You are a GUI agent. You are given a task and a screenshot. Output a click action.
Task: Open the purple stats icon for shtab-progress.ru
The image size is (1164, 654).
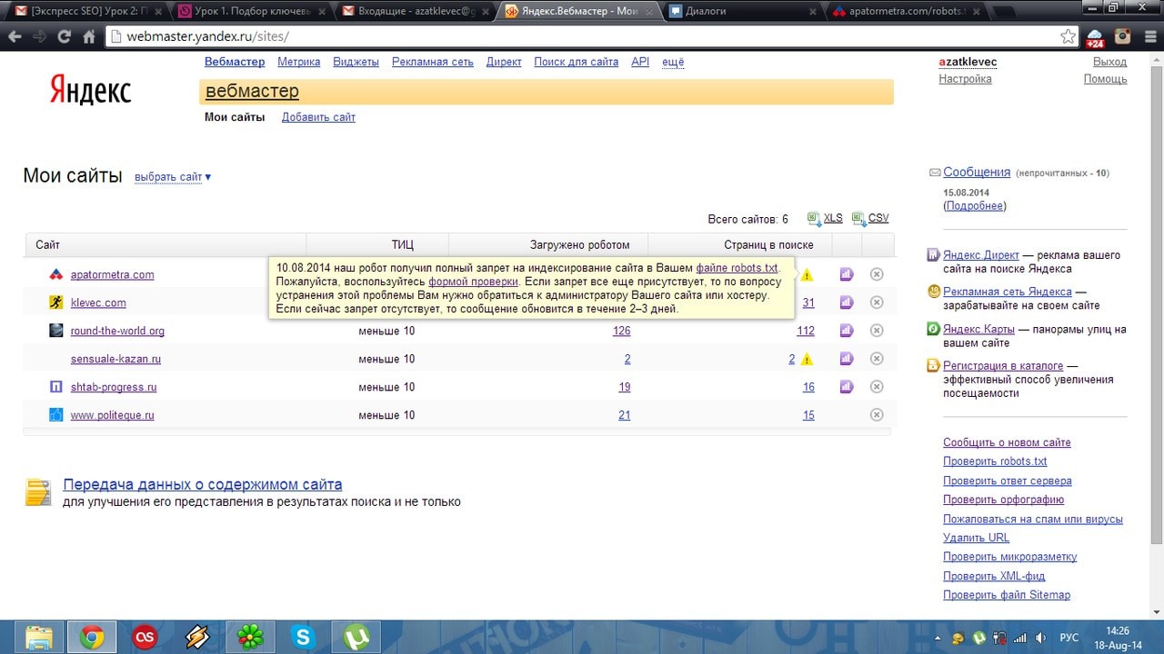point(847,387)
